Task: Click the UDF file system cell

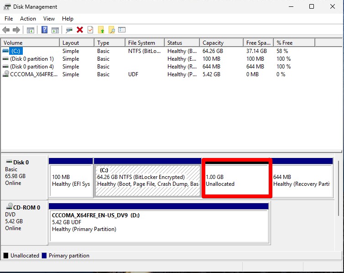Action: [133, 74]
